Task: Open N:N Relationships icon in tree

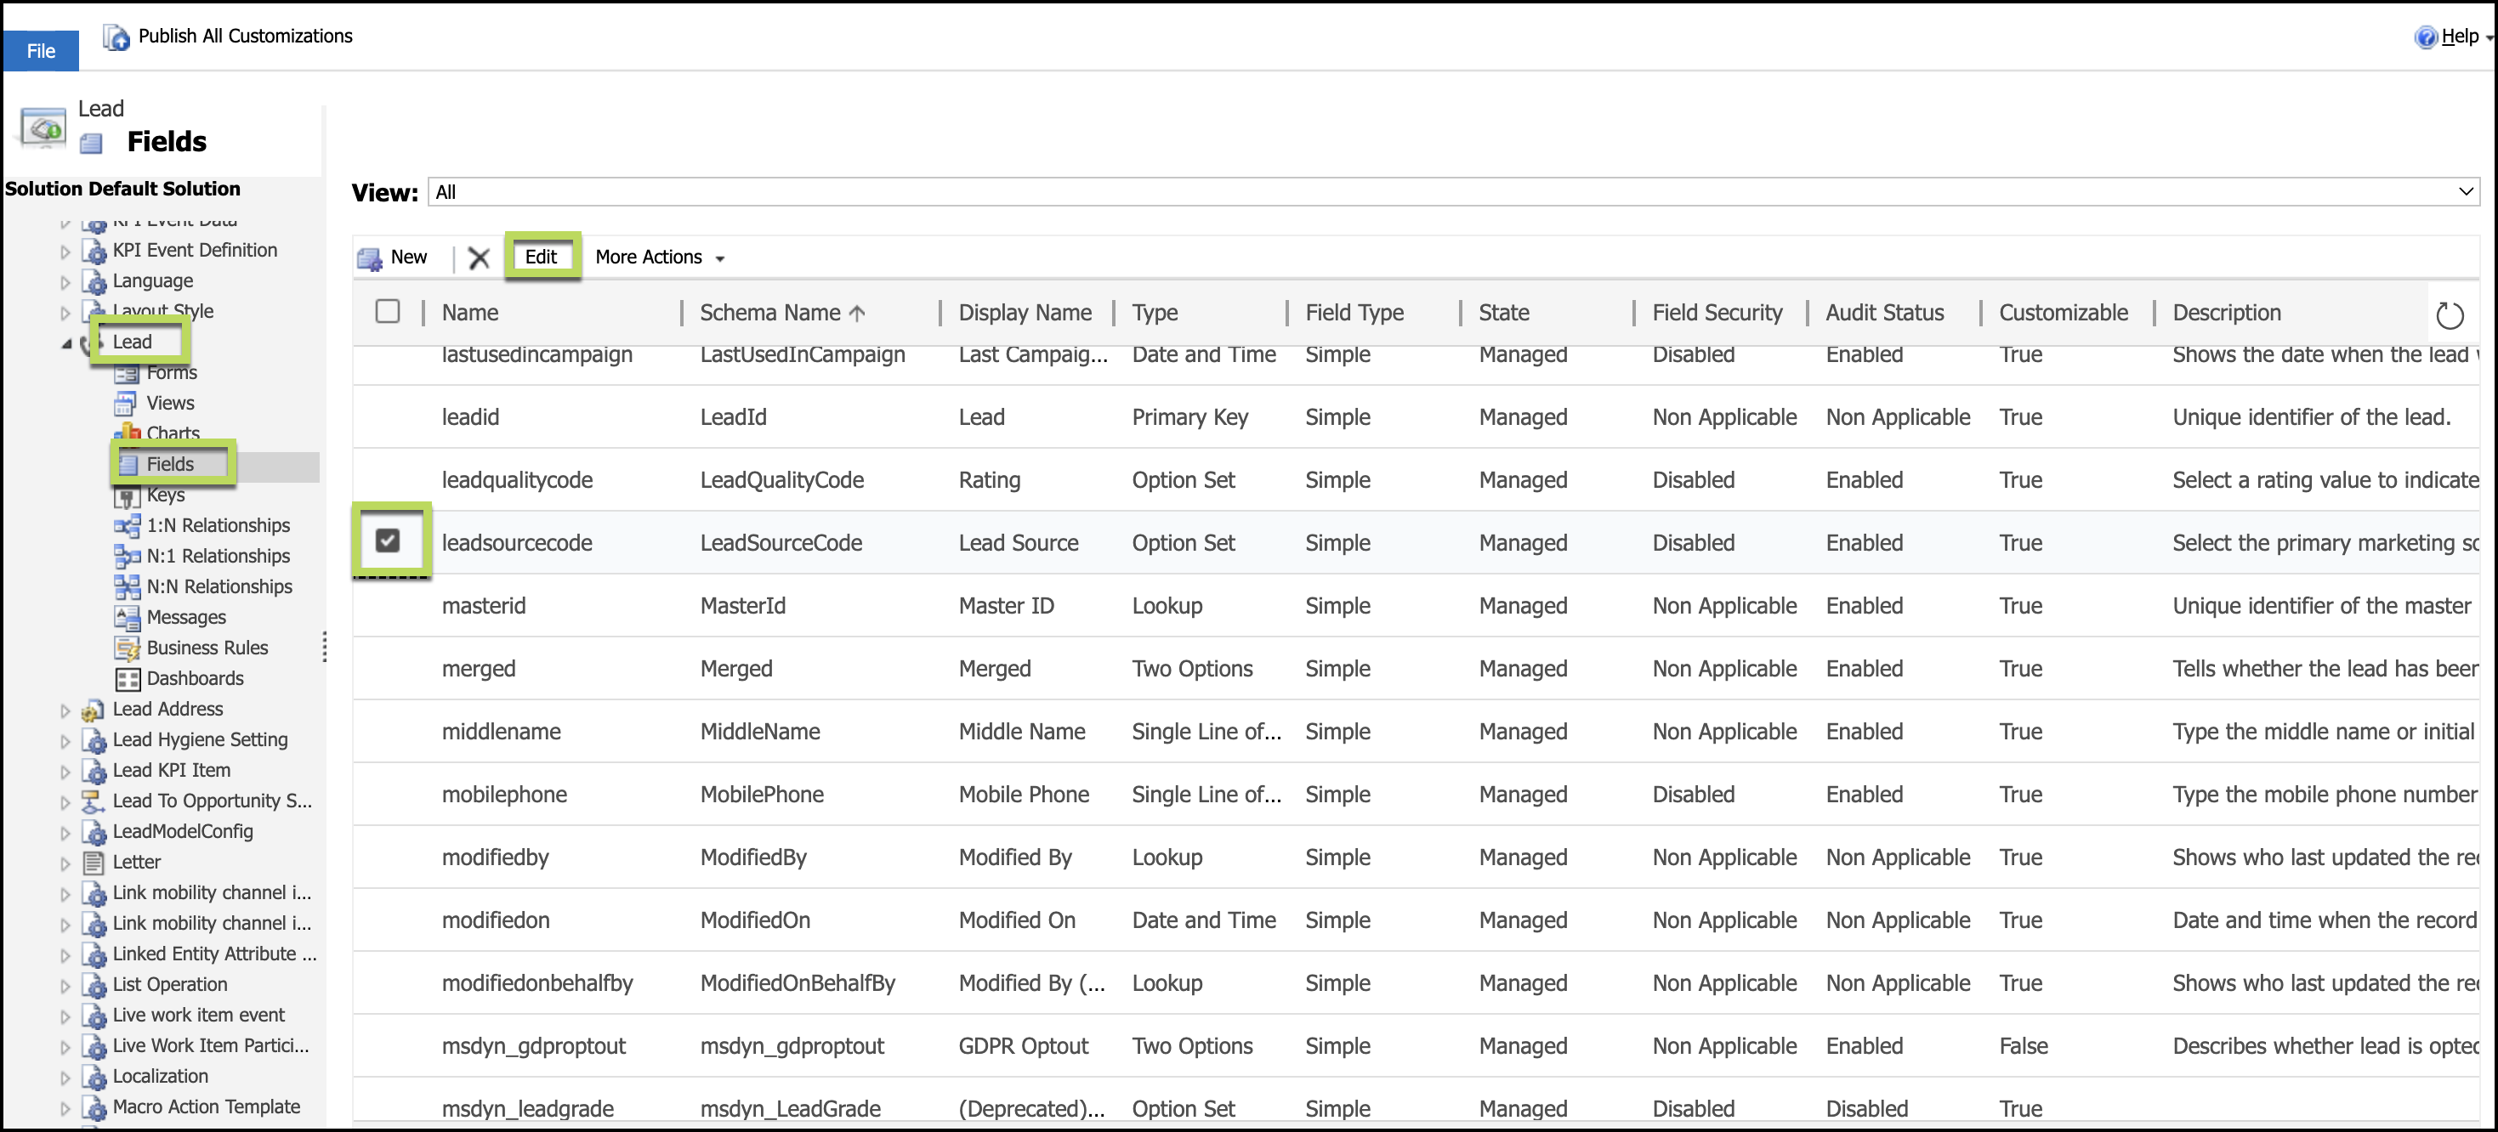Action: click(127, 587)
